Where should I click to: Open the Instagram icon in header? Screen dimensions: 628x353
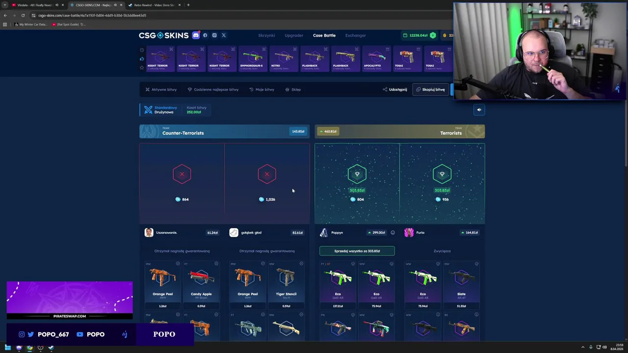(x=214, y=35)
